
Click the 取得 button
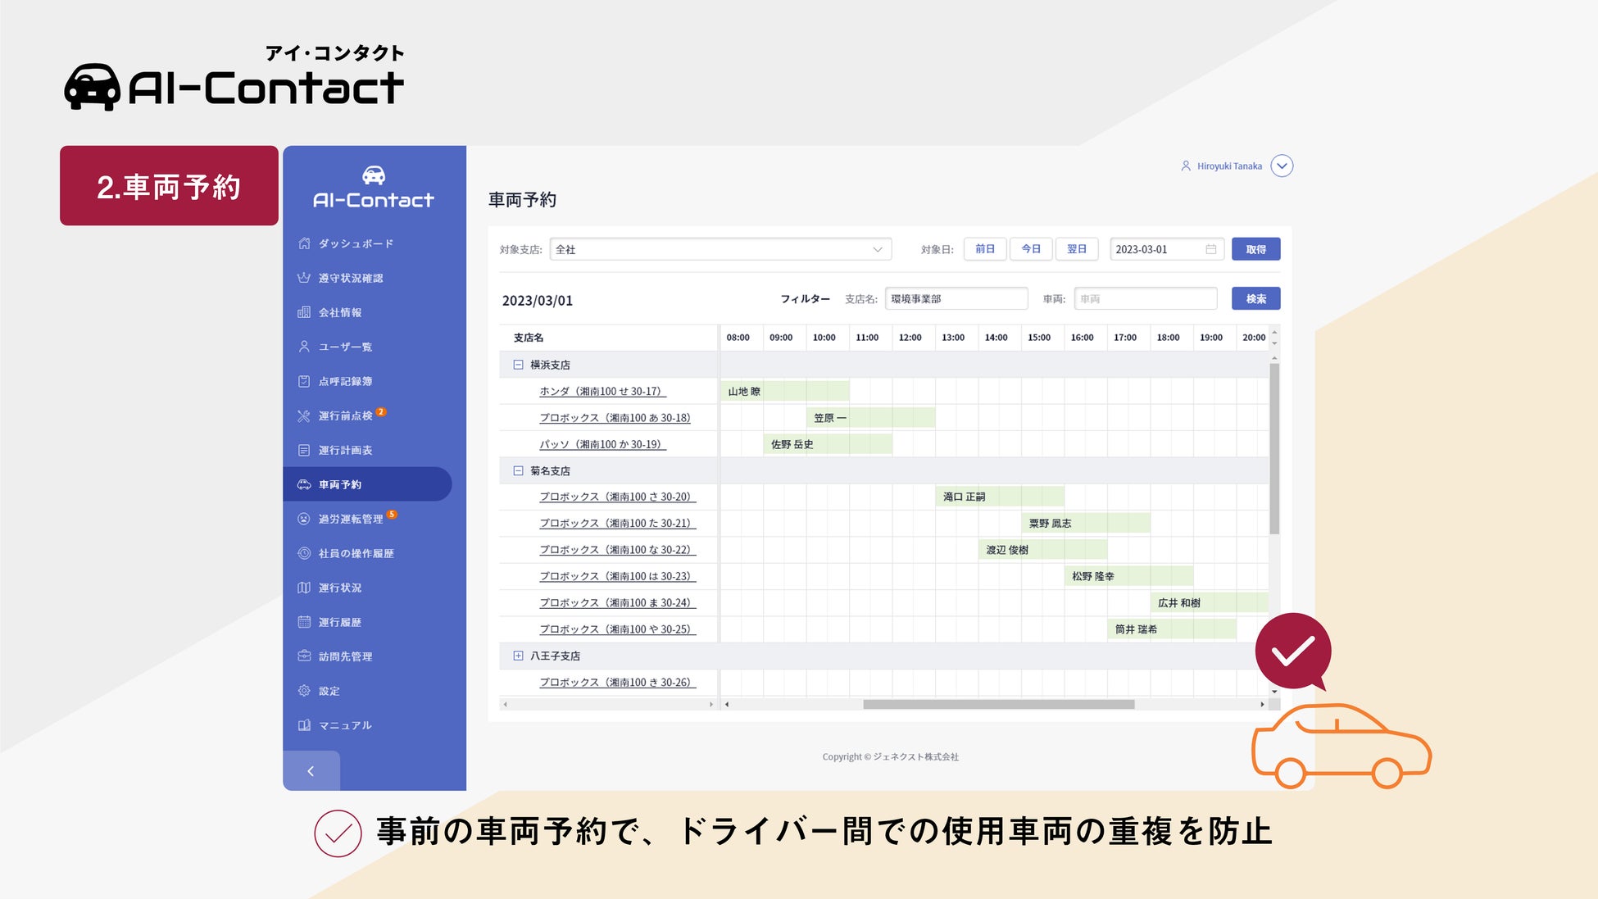pos(1255,250)
